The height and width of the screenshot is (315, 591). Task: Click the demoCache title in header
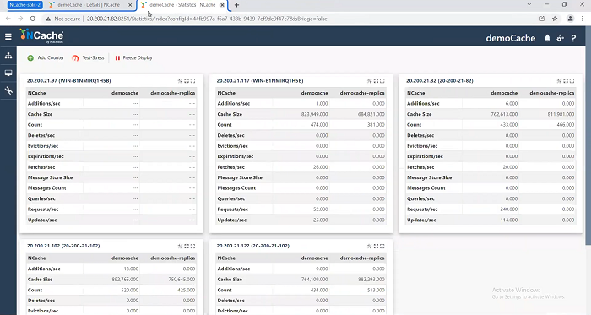(510, 38)
